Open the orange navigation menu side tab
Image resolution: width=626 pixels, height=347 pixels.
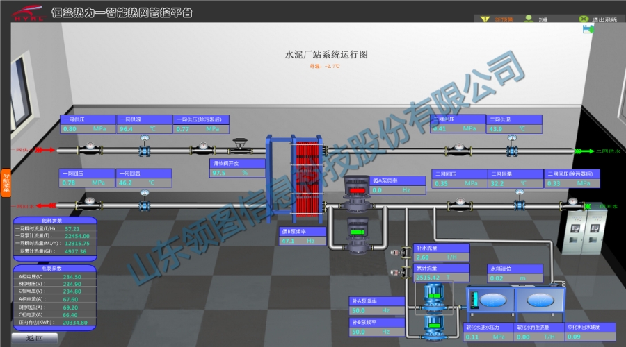coord(6,183)
